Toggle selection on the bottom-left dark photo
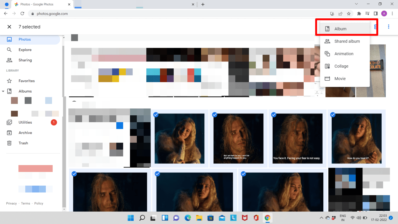The width and height of the screenshot is (398, 224). 74,174
